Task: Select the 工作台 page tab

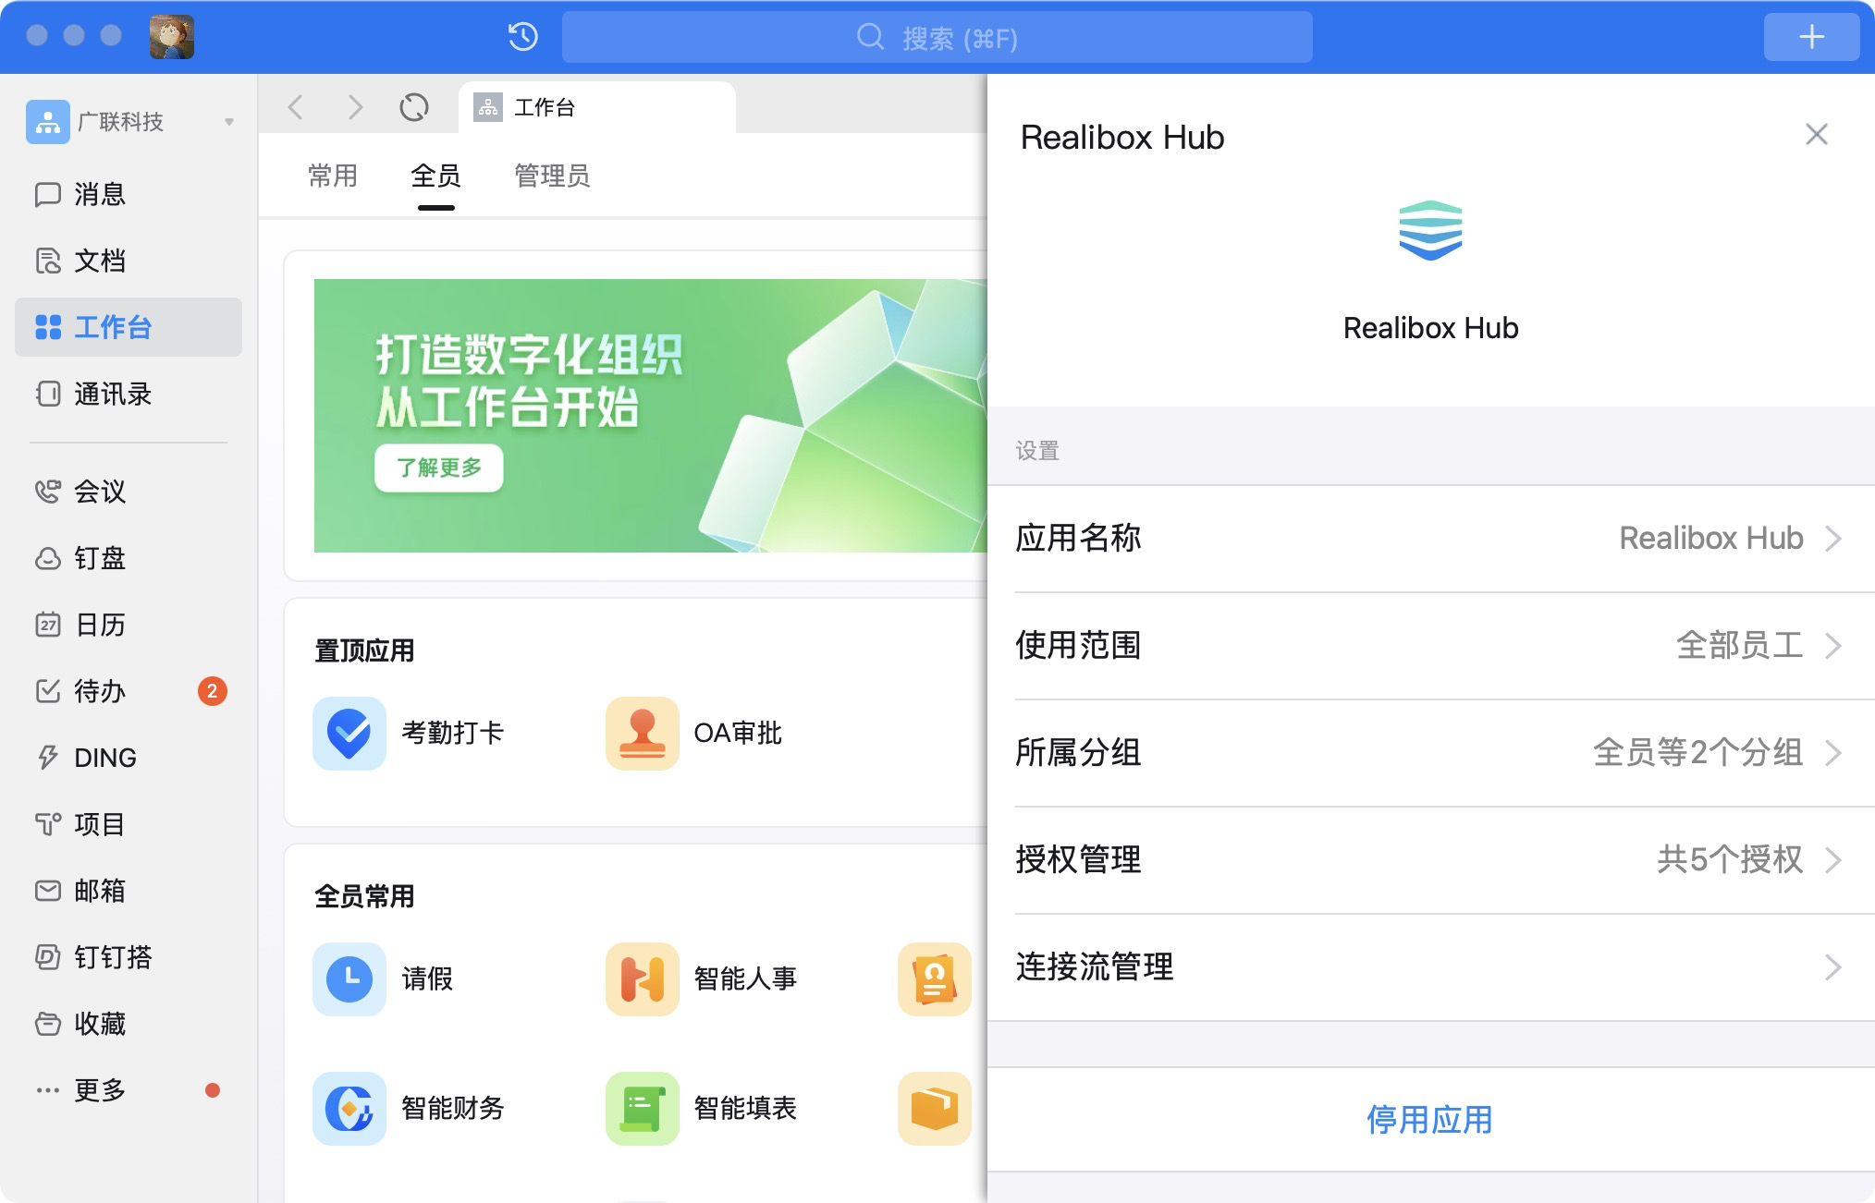Action: 597,107
